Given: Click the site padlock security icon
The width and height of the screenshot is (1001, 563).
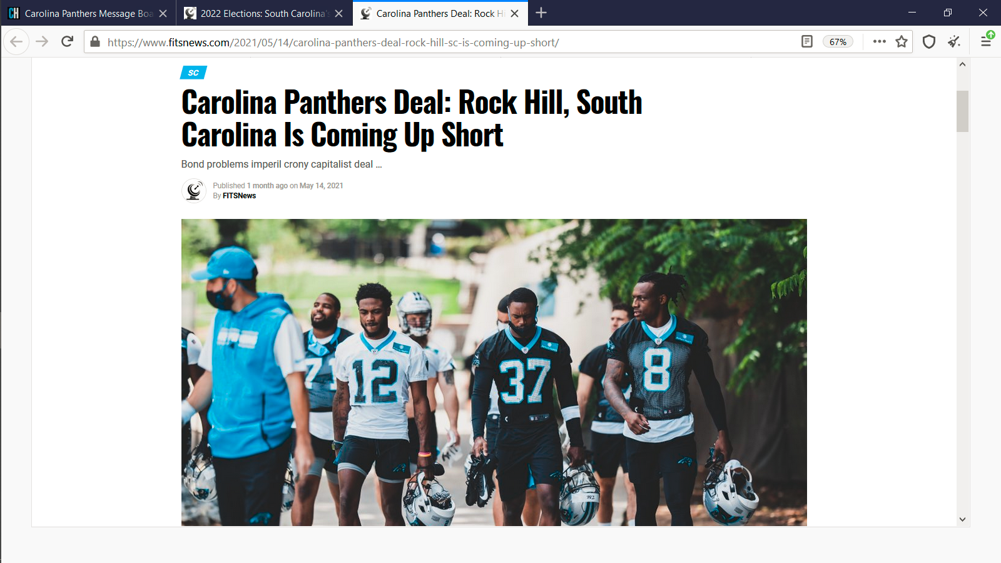Looking at the screenshot, I should (x=95, y=42).
